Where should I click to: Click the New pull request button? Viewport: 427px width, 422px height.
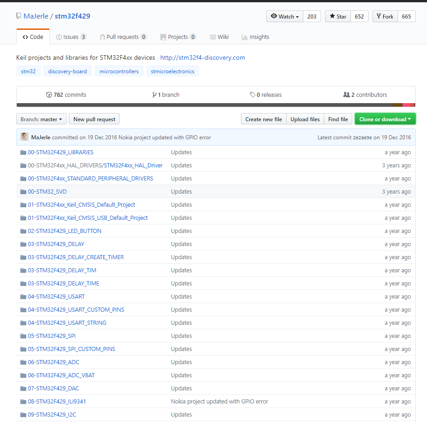(94, 119)
